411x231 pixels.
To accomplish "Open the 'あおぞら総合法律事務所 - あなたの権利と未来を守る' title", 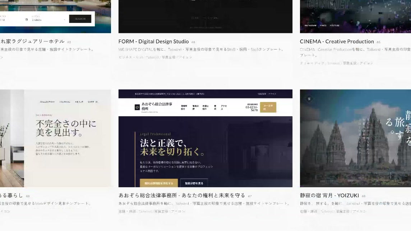I will 182,195.
